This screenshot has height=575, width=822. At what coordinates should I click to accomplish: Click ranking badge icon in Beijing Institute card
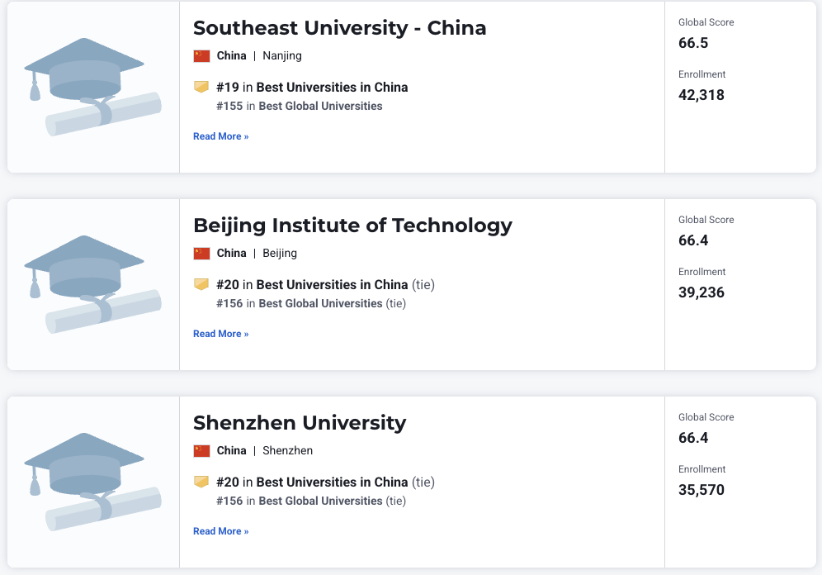(x=201, y=284)
